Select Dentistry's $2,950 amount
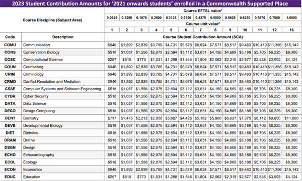Screen dimensions: 302x181 [x=156, y=118]
